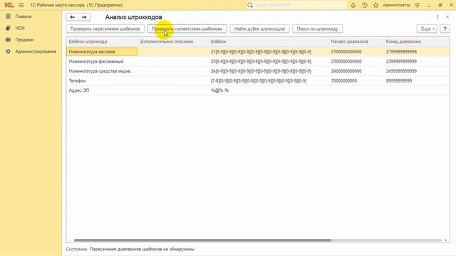Viewport: 456px width, 256px height.
Task: Select row Номенклатура фасованный
Action: point(258,61)
